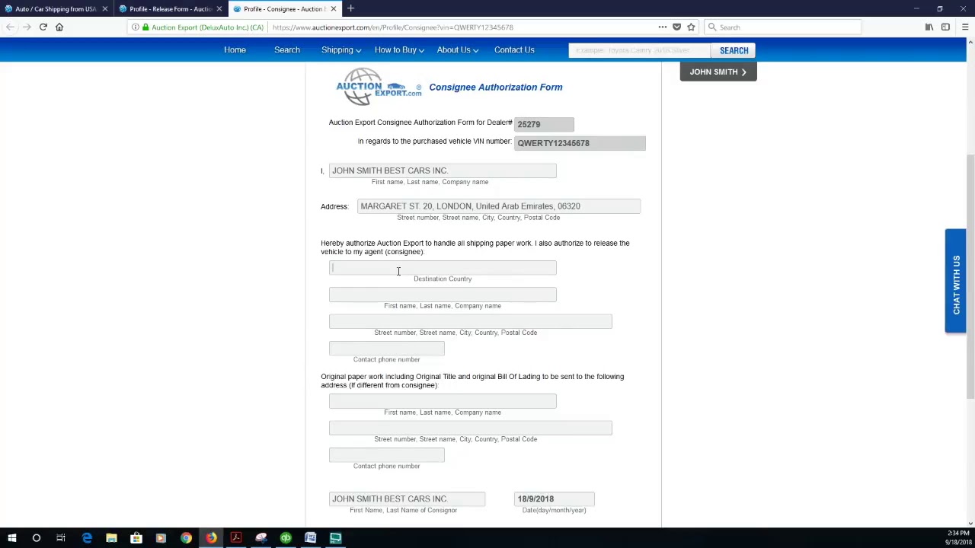
Task: Open the Firefox library icon
Action: 929,27
